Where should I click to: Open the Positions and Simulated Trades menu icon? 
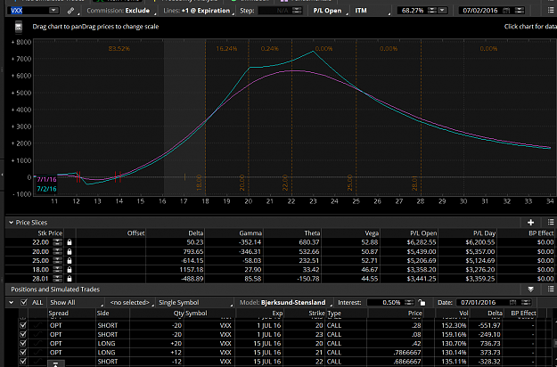[551, 290]
